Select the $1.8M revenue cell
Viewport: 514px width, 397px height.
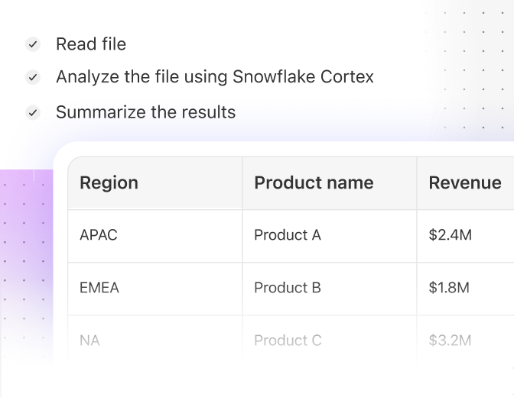(466, 288)
